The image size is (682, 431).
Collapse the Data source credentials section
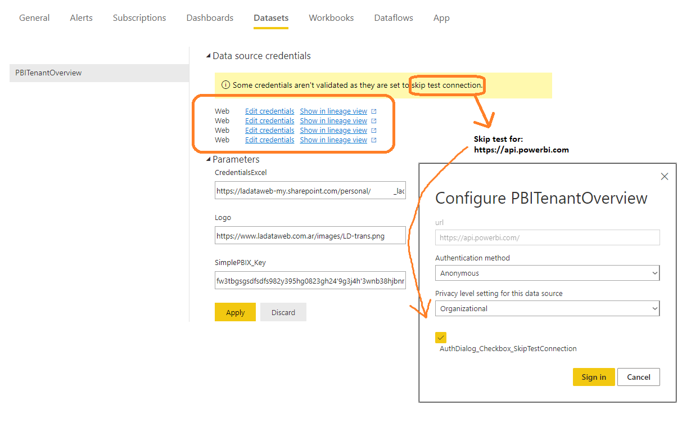(208, 56)
